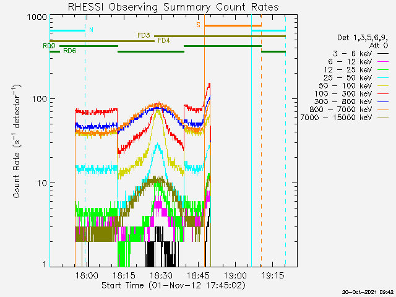Viewport: 396px width, 297px height.
Task: Click the cyan N flag label
Action: (x=91, y=30)
